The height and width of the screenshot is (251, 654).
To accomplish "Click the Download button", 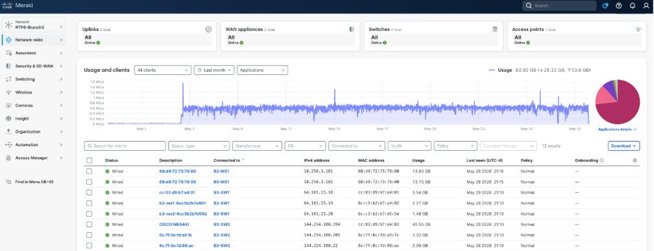I will 624,146.
